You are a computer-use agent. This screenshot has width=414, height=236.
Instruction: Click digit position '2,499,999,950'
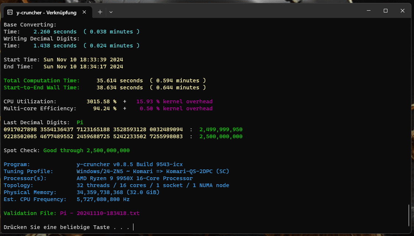(x=221, y=130)
